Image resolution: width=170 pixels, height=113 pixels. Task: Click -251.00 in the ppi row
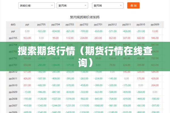tap(141, 31)
